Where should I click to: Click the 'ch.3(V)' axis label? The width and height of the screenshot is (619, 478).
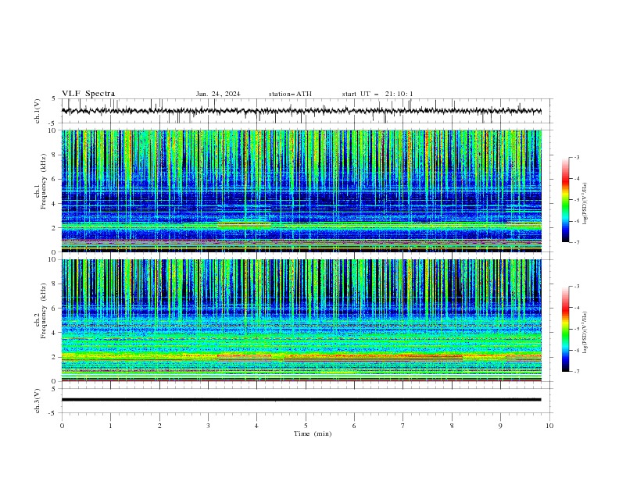[x=38, y=401]
